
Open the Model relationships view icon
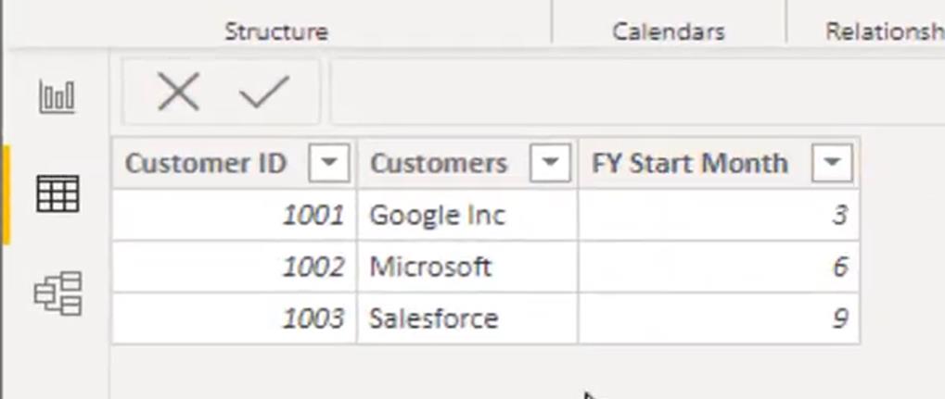[57, 293]
